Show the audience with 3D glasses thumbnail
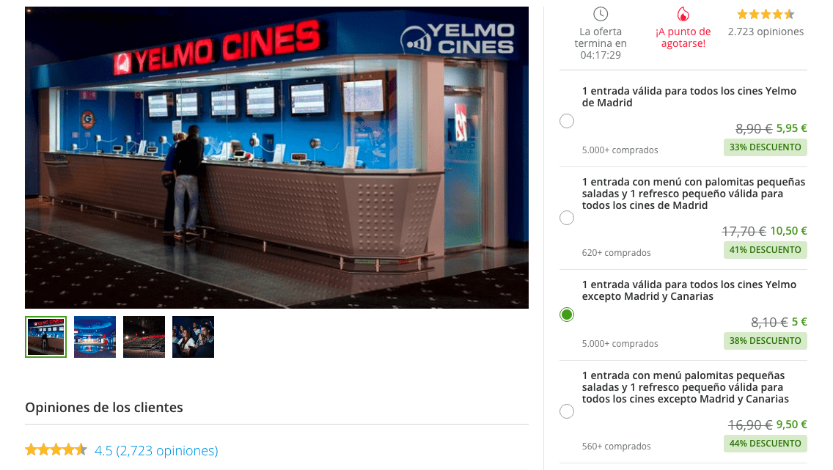 pos(193,337)
